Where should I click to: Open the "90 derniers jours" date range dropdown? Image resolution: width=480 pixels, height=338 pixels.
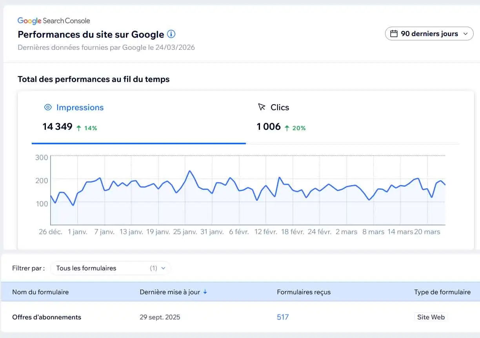coord(429,34)
